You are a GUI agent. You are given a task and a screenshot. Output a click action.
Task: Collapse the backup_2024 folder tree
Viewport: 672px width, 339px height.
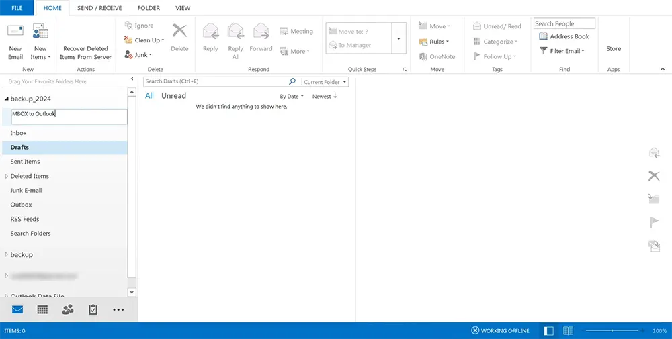pyautogui.click(x=7, y=99)
